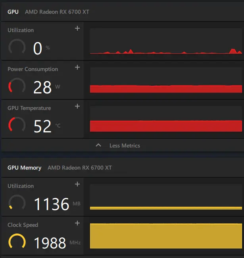The height and width of the screenshot is (258, 244).
Task: Click the Clock Speed yellow graph
Action: 166,236
